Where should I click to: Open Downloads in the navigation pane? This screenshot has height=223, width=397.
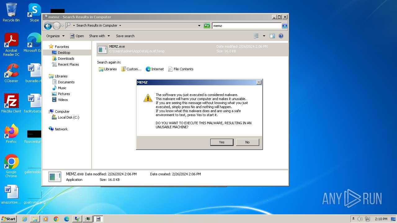(x=66, y=59)
